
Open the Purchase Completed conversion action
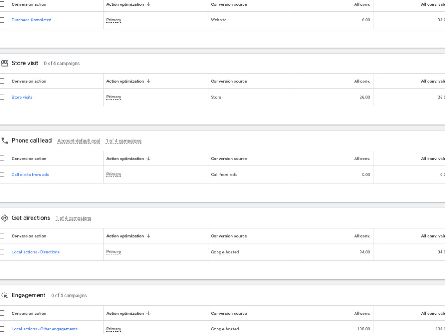pyautogui.click(x=32, y=20)
